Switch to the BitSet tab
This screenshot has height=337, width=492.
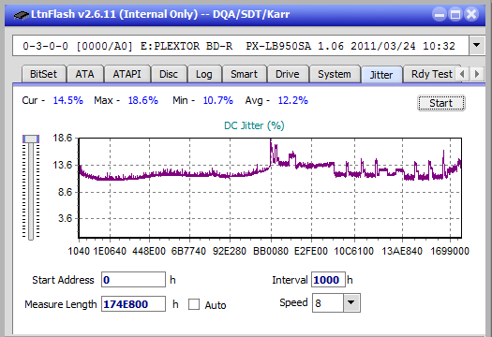pos(44,74)
